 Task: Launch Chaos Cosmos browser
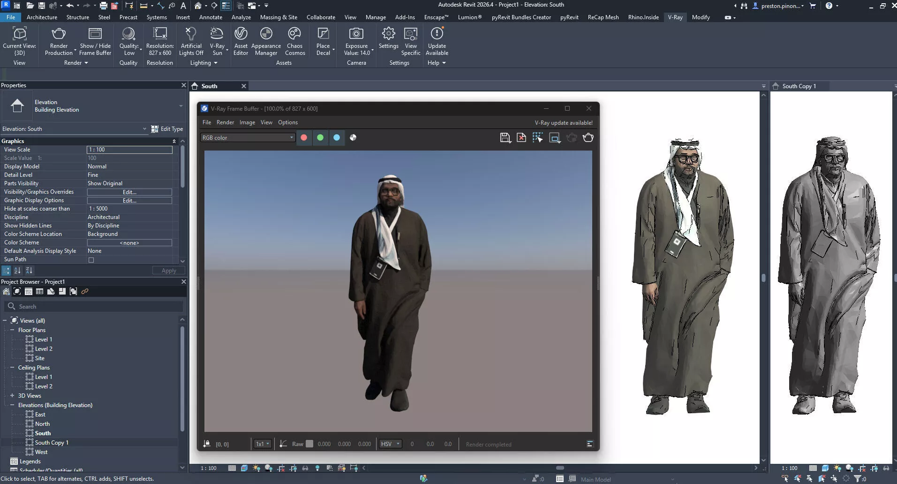pyautogui.click(x=295, y=41)
